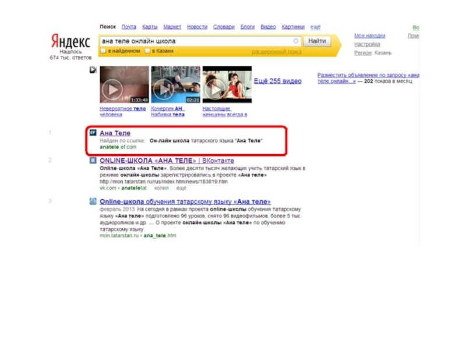Select the Поиск tab
466x349 pixels.
click(108, 27)
